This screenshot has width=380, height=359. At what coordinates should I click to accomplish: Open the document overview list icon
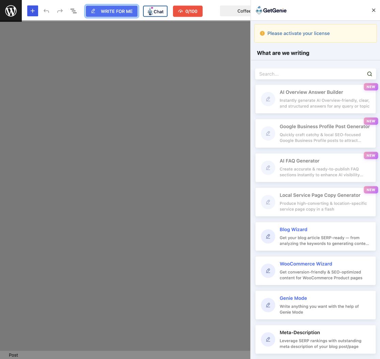[74, 11]
